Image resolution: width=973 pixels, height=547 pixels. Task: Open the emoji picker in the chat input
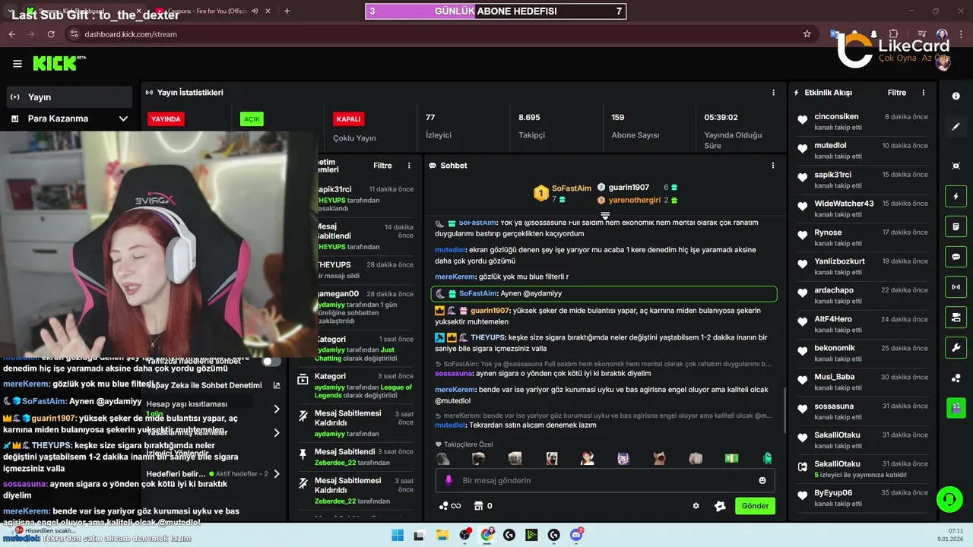pos(762,480)
